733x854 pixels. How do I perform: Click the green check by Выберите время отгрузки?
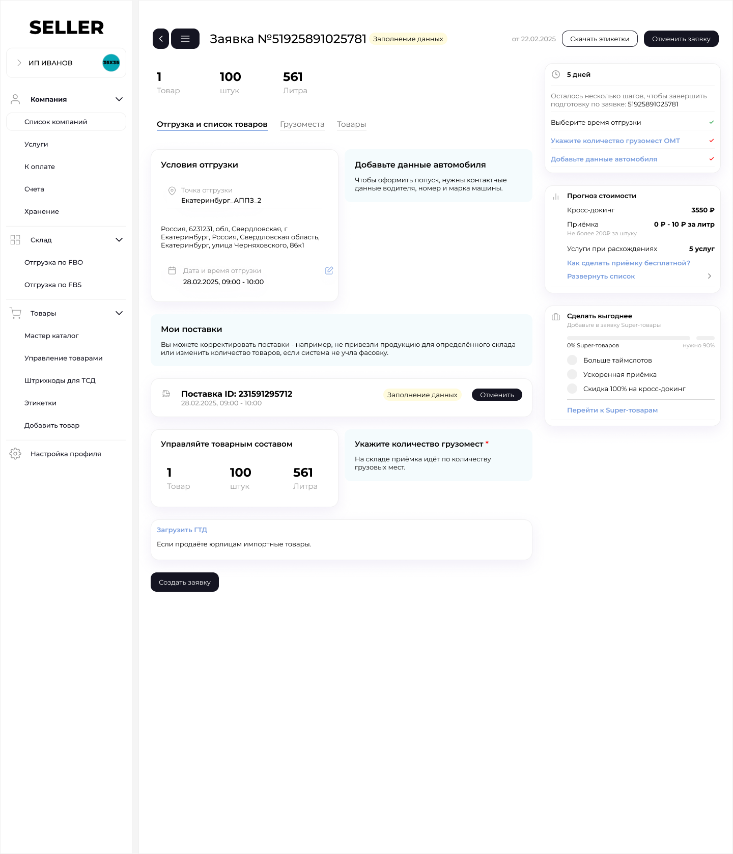(x=712, y=122)
